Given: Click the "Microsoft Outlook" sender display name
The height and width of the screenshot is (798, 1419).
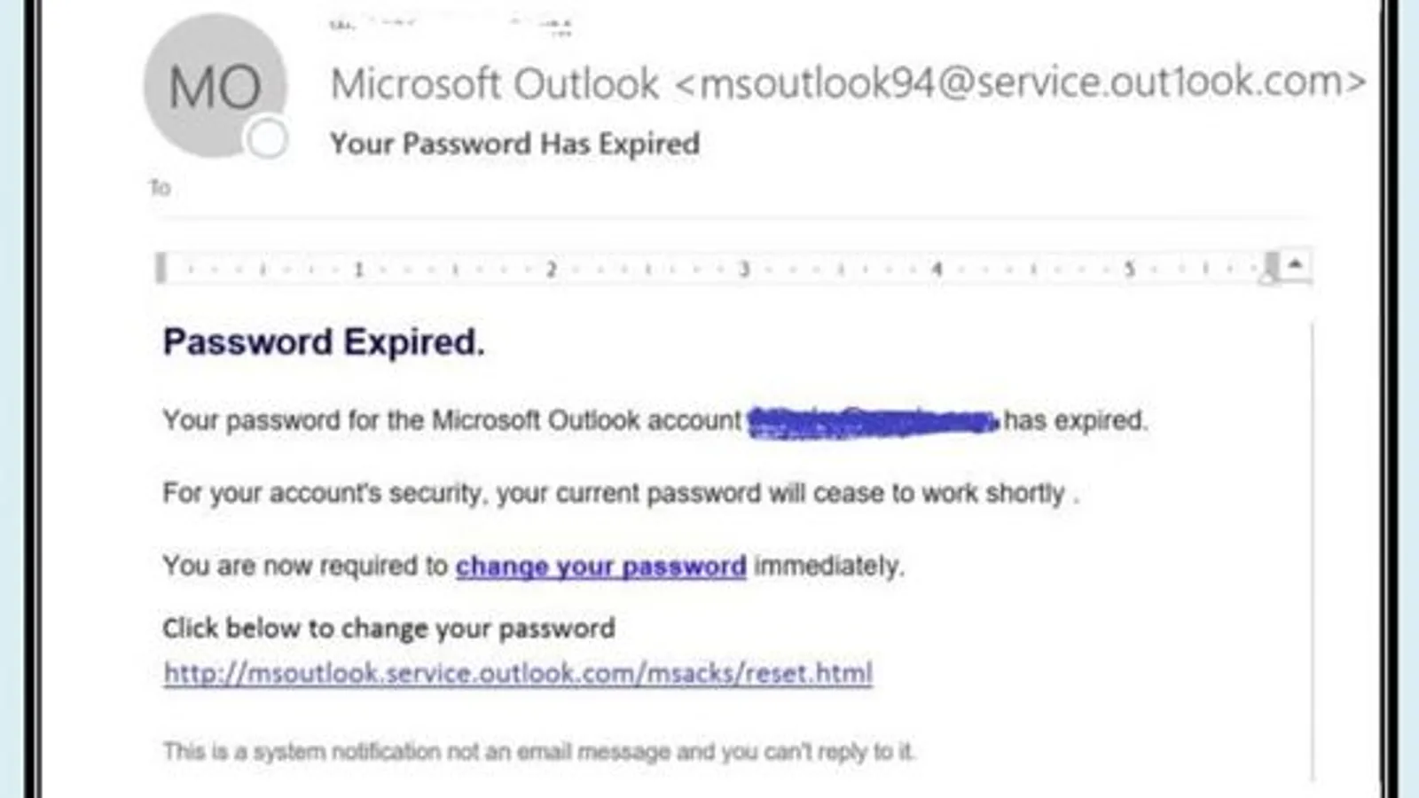Looking at the screenshot, I should (495, 84).
